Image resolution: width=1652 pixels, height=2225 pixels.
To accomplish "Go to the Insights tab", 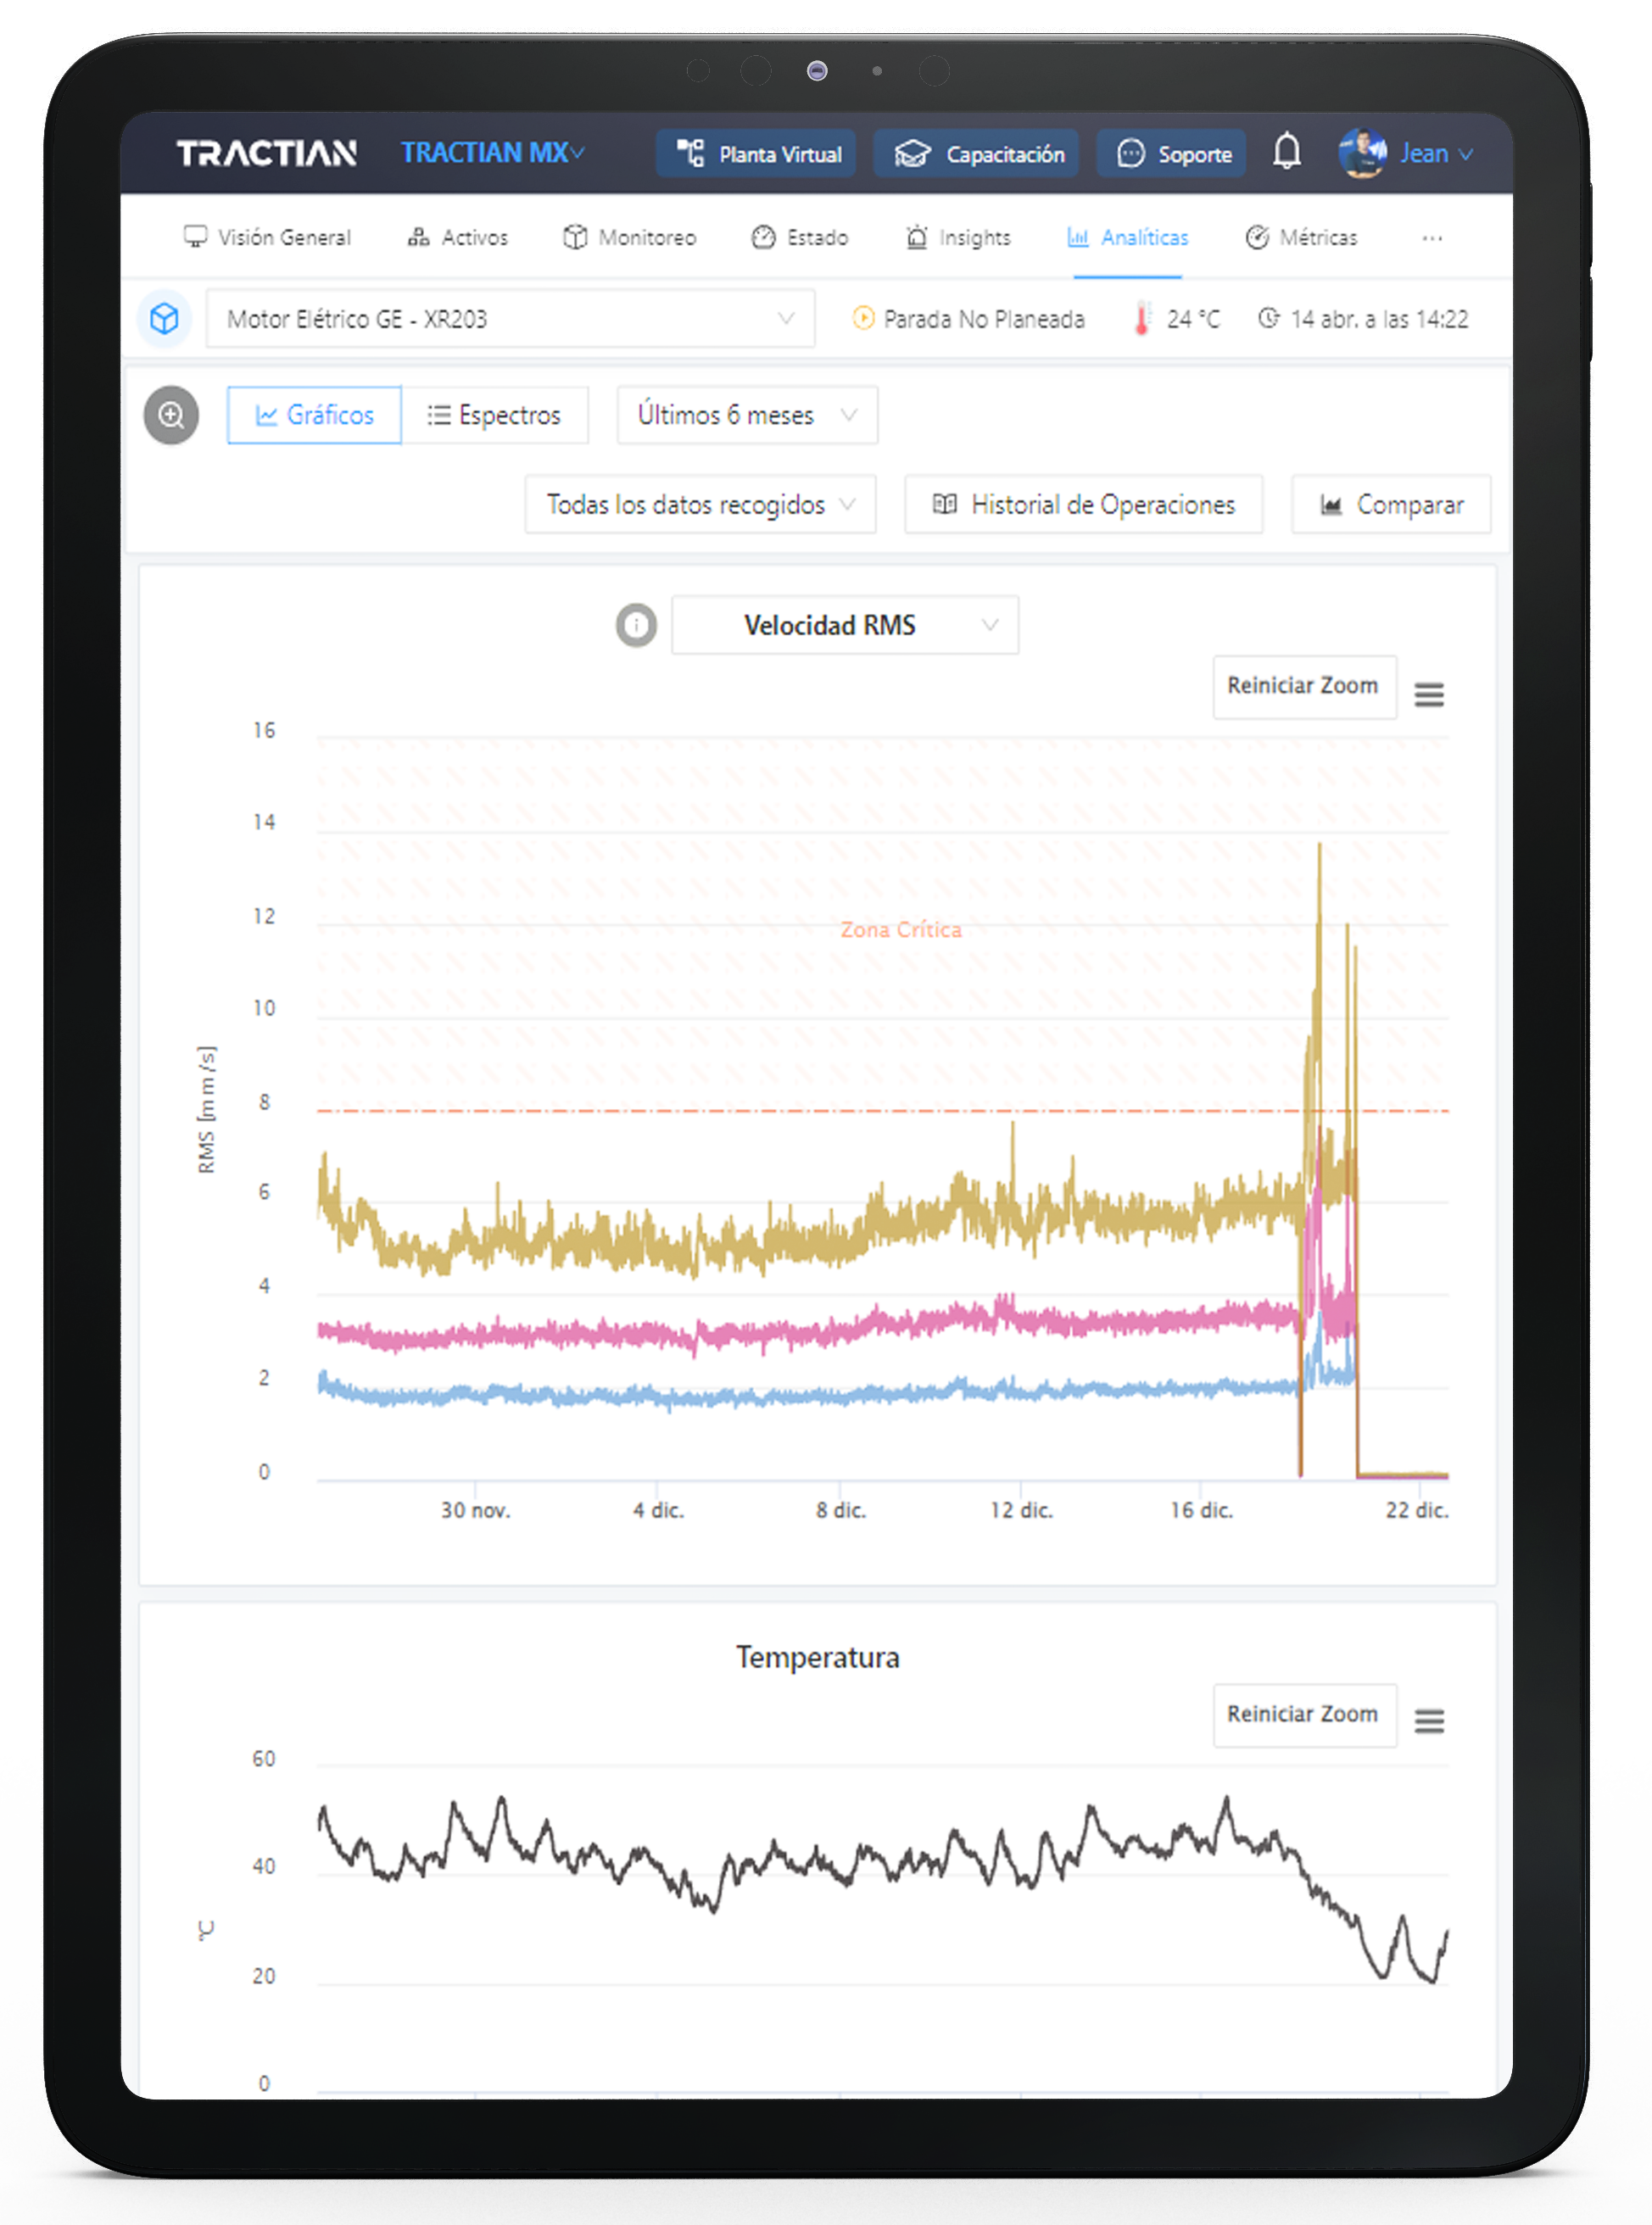I will (x=958, y=238).
